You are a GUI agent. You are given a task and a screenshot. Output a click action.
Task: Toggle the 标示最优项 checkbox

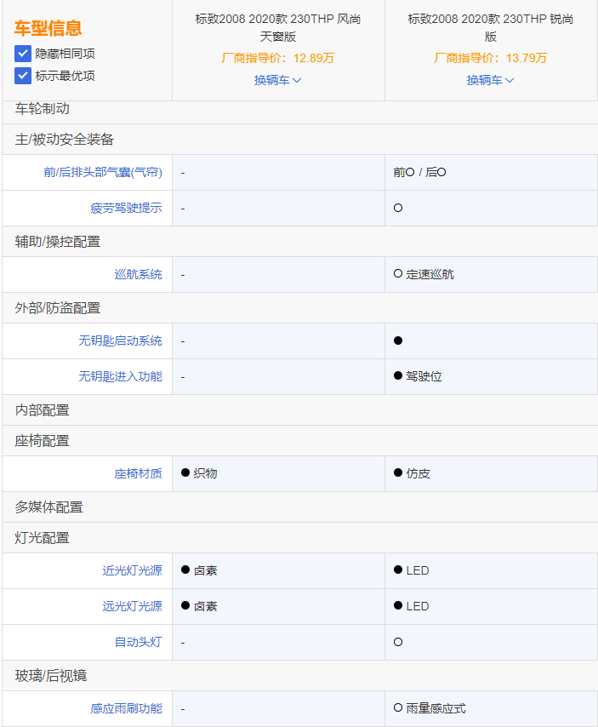point(23,76)
